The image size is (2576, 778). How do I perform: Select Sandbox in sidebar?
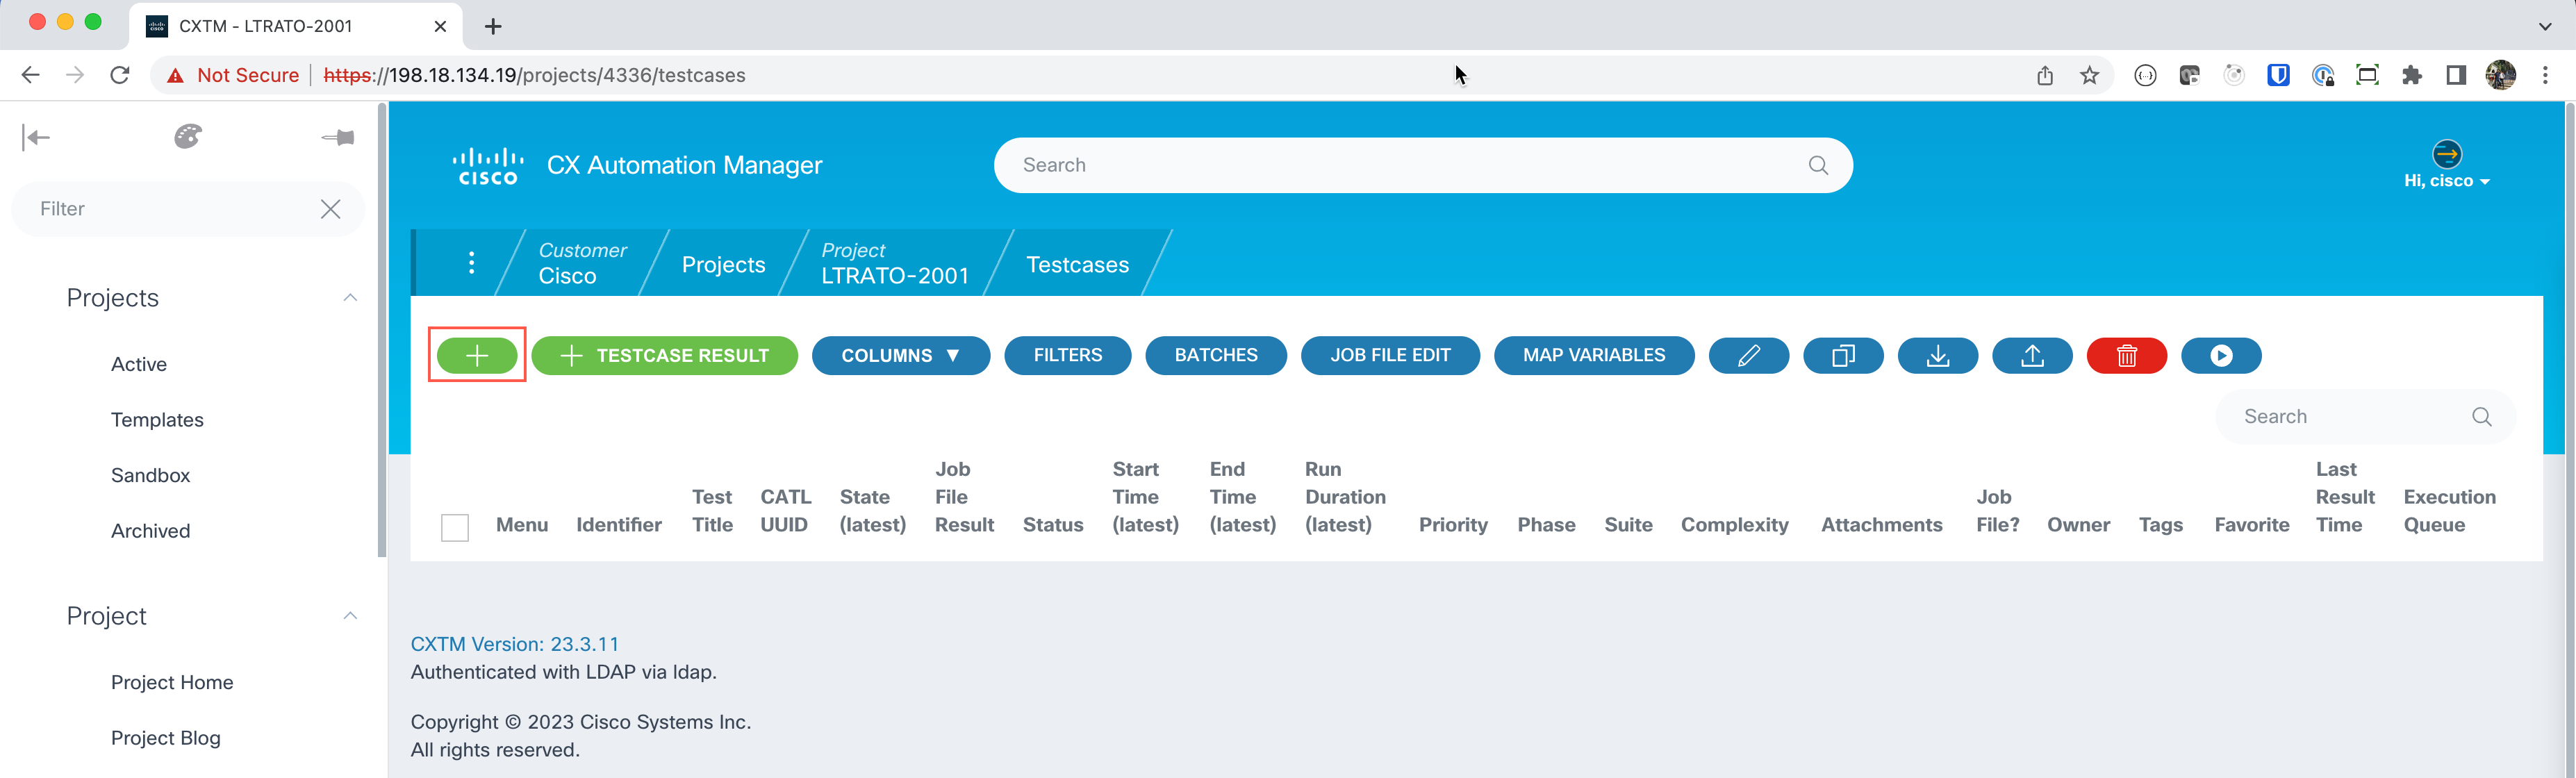(x=150, y=475)
